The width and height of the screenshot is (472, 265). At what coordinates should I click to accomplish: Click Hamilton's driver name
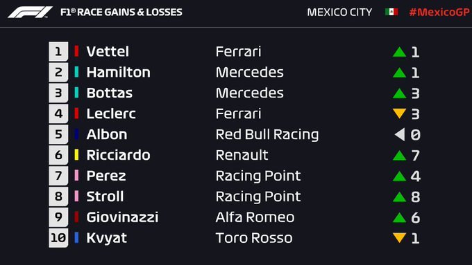point(118,73)
